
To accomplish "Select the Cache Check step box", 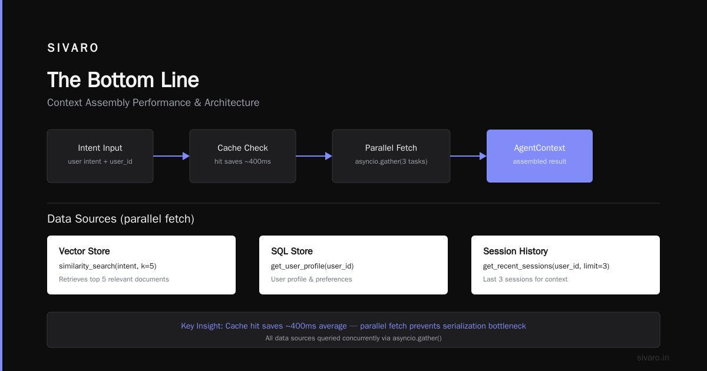I will tap(243, 156).
